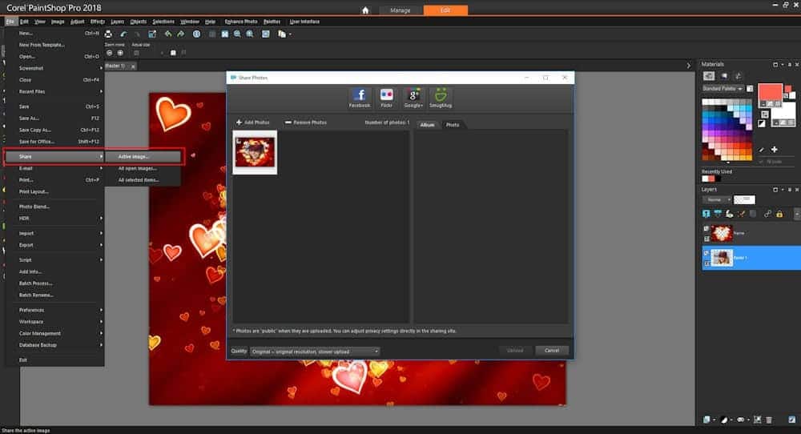Switch to the Photo tab
The width and height of the screenshot is (801, 434).
pyautogui.click(x=453, y=125)
